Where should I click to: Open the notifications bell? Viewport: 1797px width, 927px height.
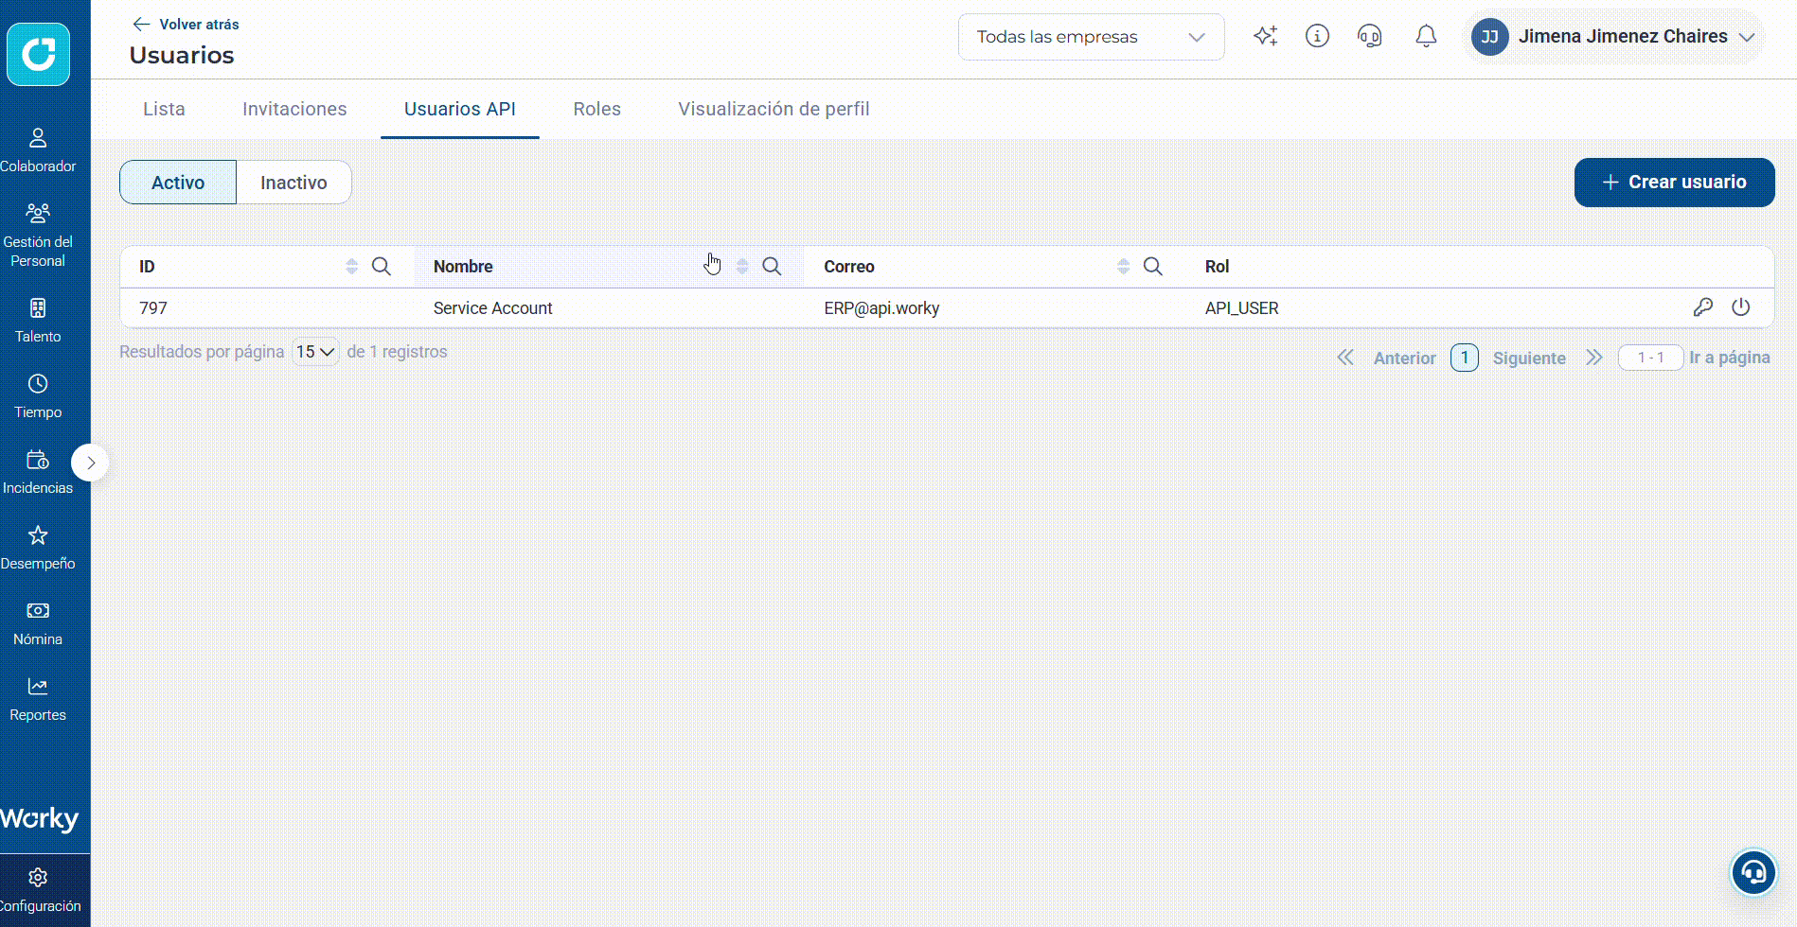[x=1426, y=37]
